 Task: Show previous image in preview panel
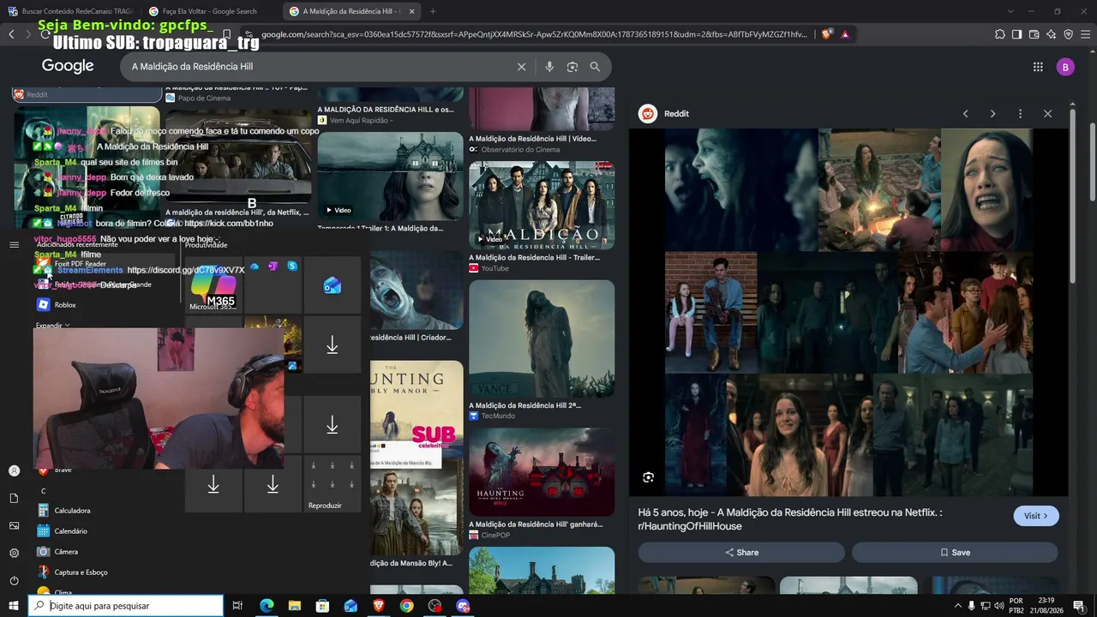click(965, 114)
